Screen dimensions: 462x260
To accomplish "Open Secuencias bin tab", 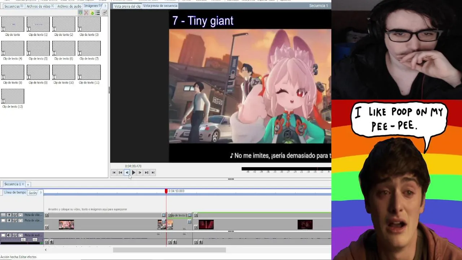I will [x=13, y=6].
